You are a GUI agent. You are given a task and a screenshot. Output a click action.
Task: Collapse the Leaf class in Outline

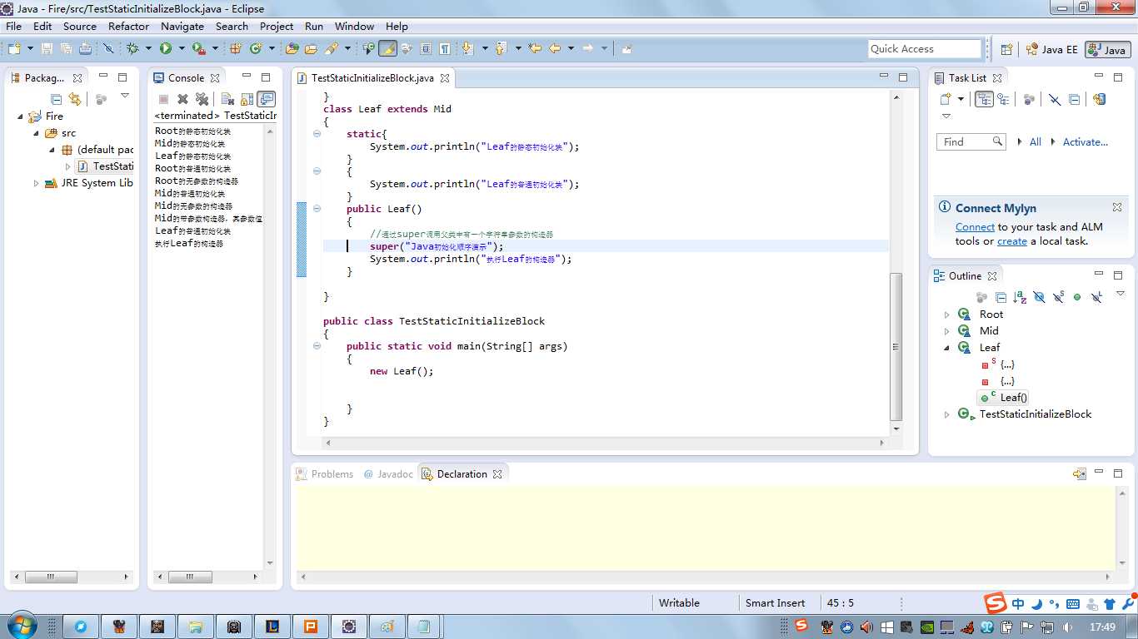(946, 348)
